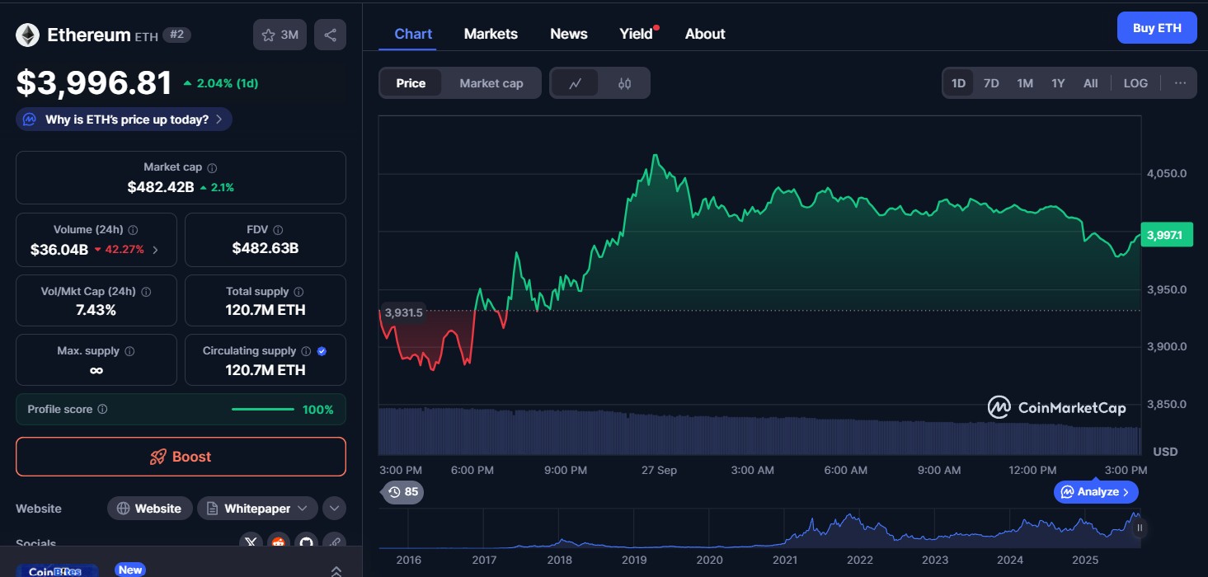
Task: Click the Profile score progress bar
Action: coord(263,409)
